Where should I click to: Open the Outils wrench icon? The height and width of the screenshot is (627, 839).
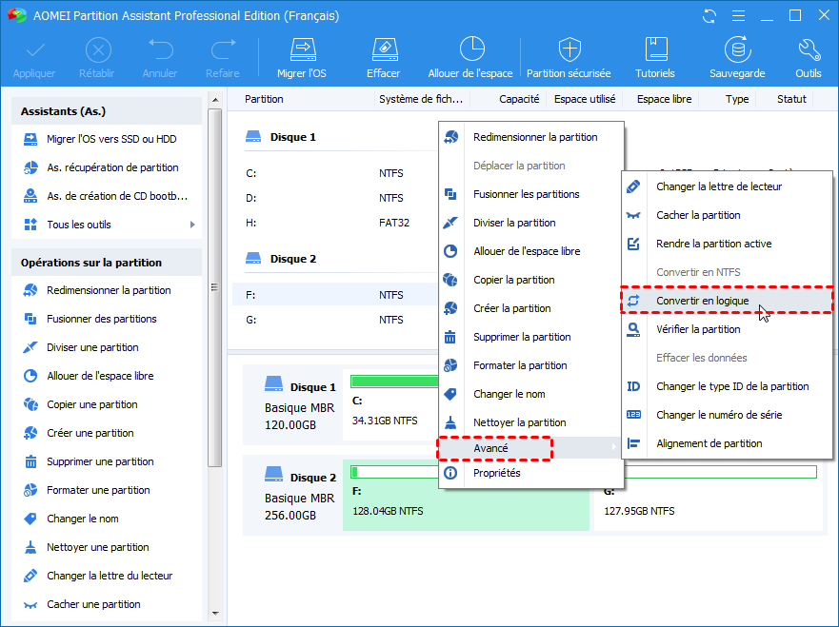click(809, 49)
